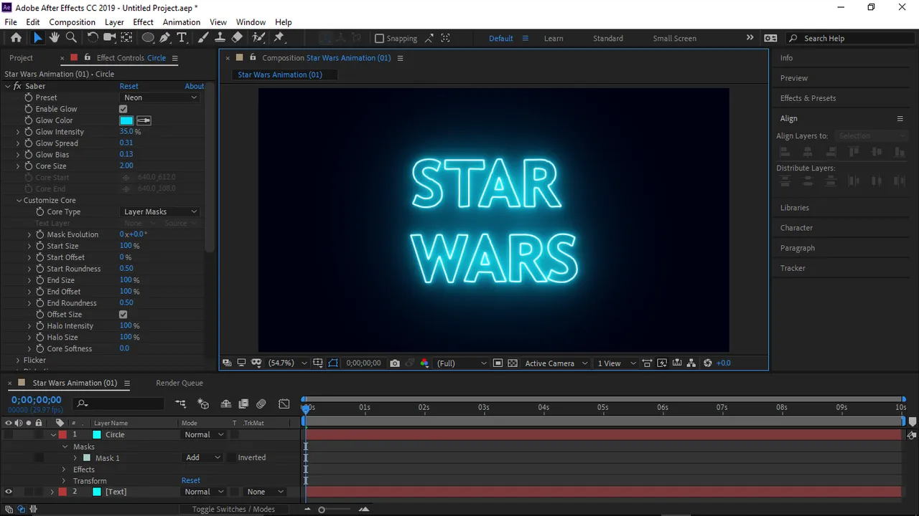
Task: Select the Unified Camera tool
Action: [x=110, y=38]
